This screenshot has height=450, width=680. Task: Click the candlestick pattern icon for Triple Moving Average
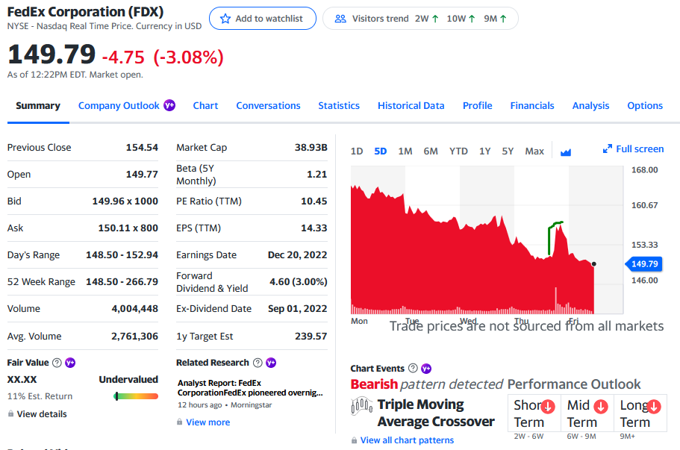(x=362, y=406)
